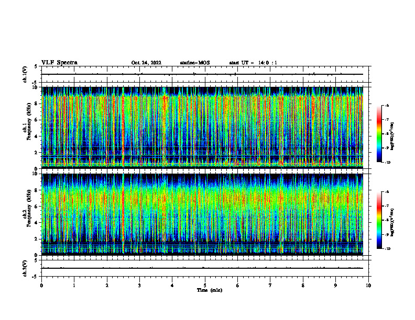This screenshot has height=320, width=415.
Task: Click the "8" tick on ch.2 frequency axis
Action: point(36,190)
